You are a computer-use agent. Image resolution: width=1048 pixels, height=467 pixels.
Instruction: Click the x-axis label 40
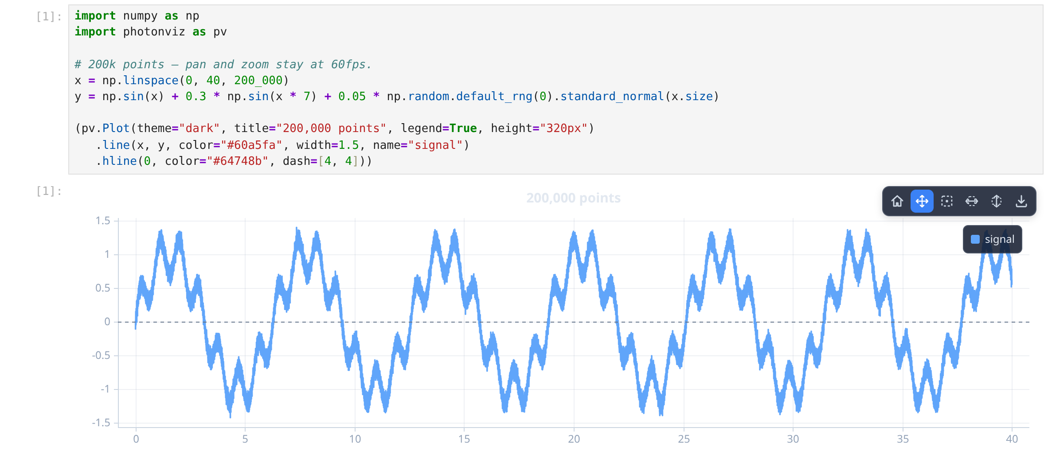[x=1012, y=439]
